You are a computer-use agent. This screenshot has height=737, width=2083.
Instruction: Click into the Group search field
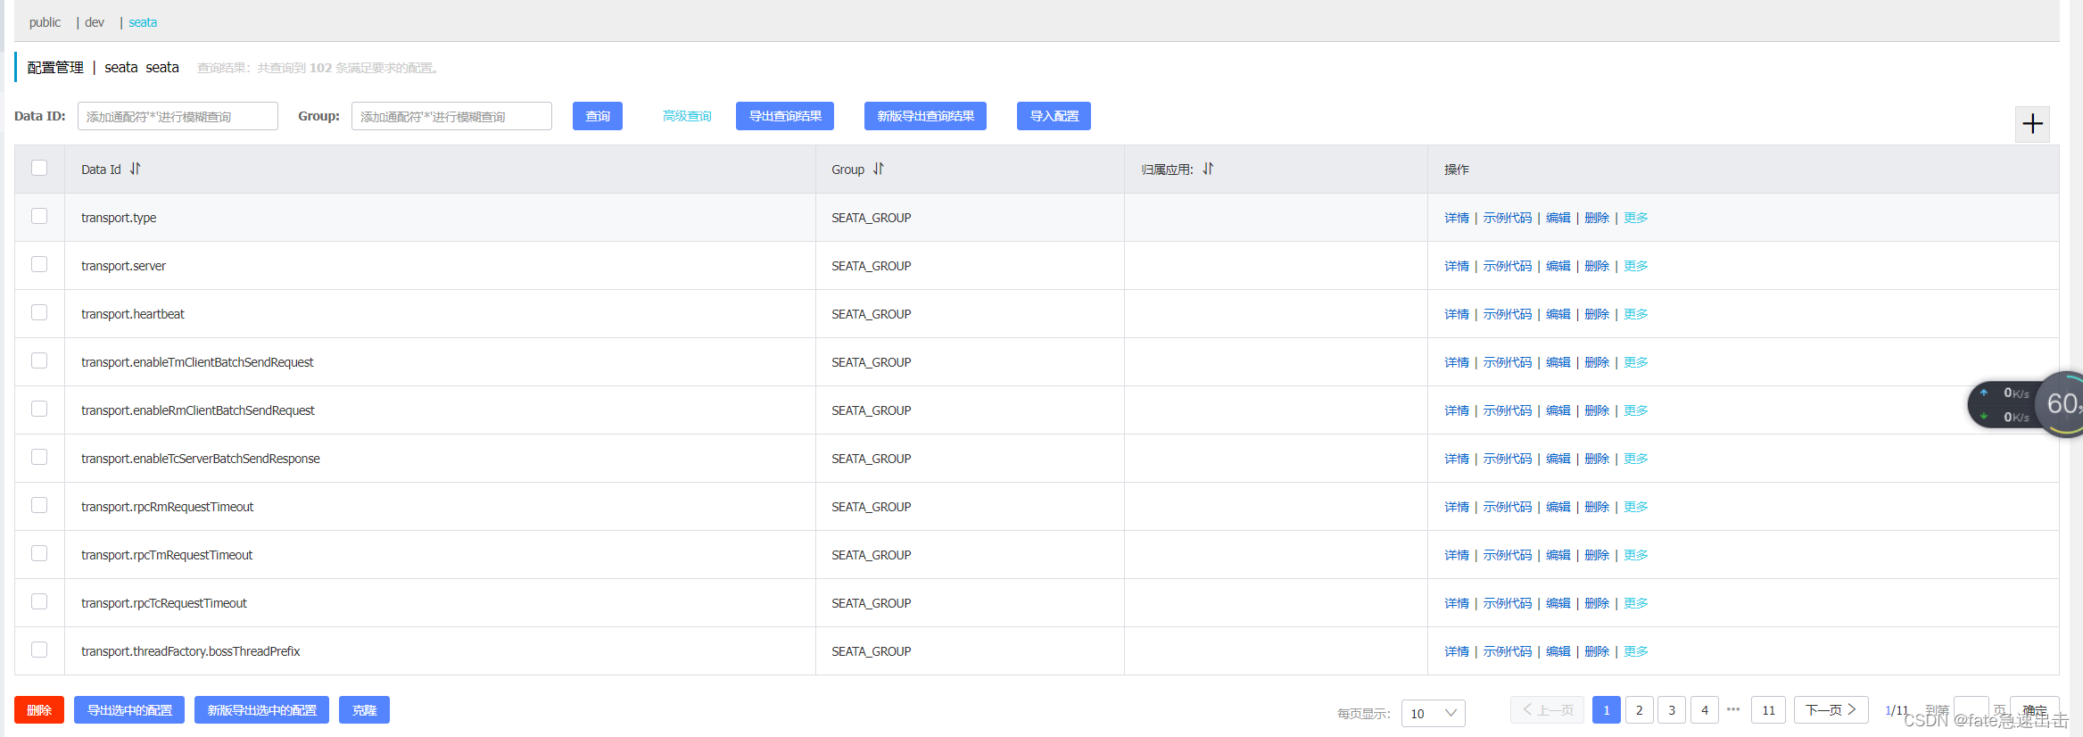tap(451, 116)
